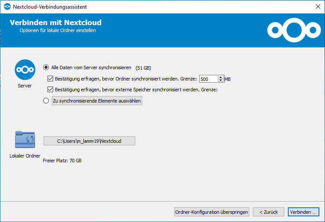Go back with the '< Zurück' button
Screen dimensions: 325x222
click(269, 212)
